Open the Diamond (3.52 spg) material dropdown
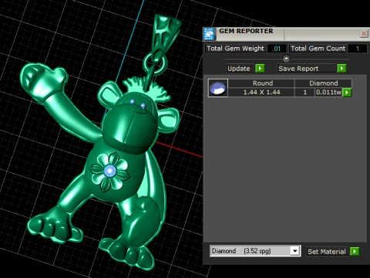The width and height of the screenshot is (370, 278). coord(295,251)
